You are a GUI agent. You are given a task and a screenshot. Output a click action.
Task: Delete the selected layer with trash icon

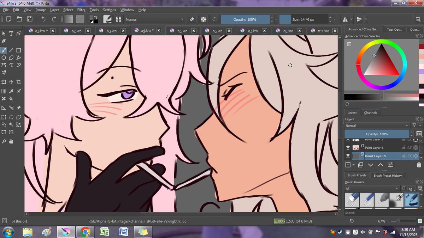[x=419, y=165]
